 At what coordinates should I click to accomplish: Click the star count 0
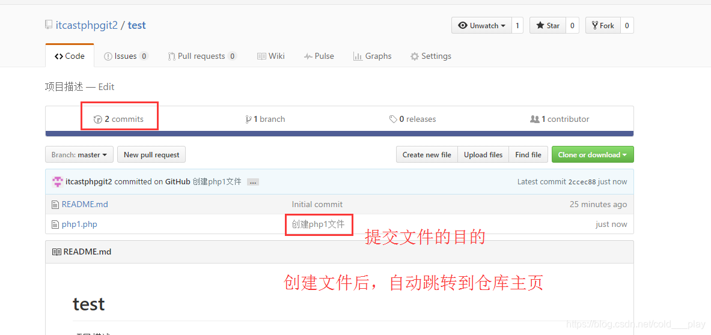(x=572, y=26)
